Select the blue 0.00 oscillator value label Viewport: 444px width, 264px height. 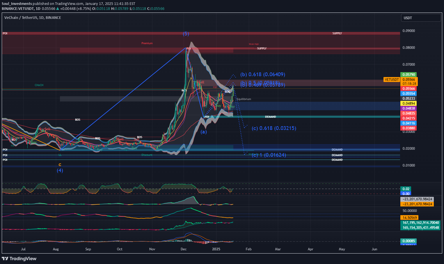[x=406, y=194]
